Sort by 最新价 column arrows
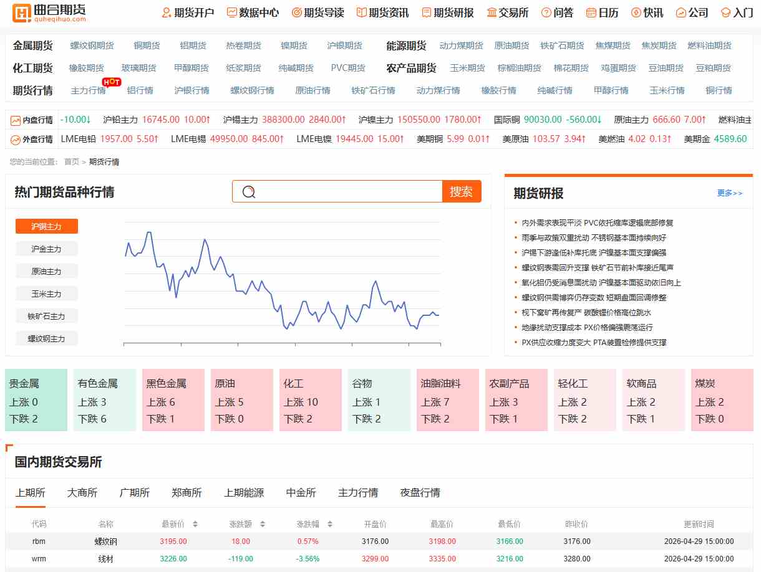Image resolution: width=761 pixels, height=572 pixels. 195,524
